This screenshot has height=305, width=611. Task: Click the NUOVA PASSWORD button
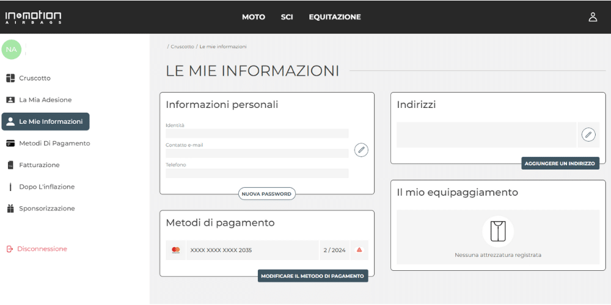[x=266, y=194]
